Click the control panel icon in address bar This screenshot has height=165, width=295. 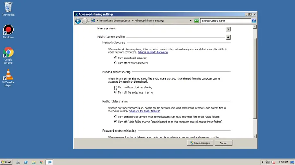93,20
